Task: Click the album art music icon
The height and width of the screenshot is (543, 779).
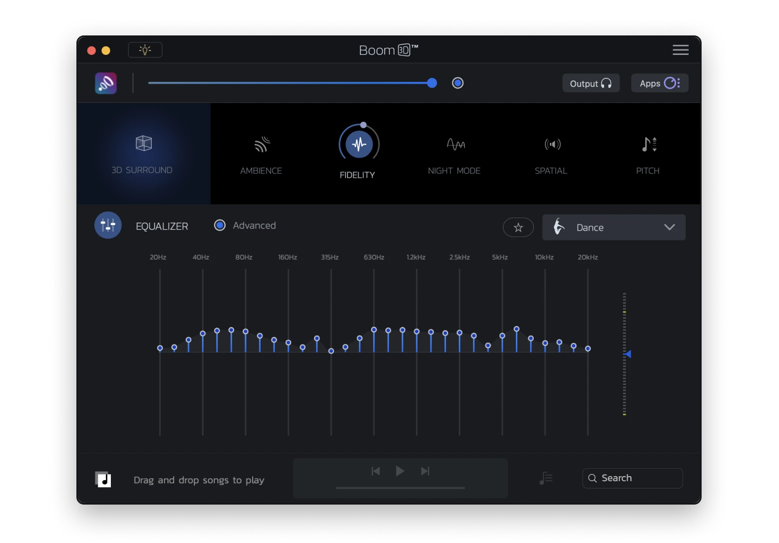Action: click(103, 479)
